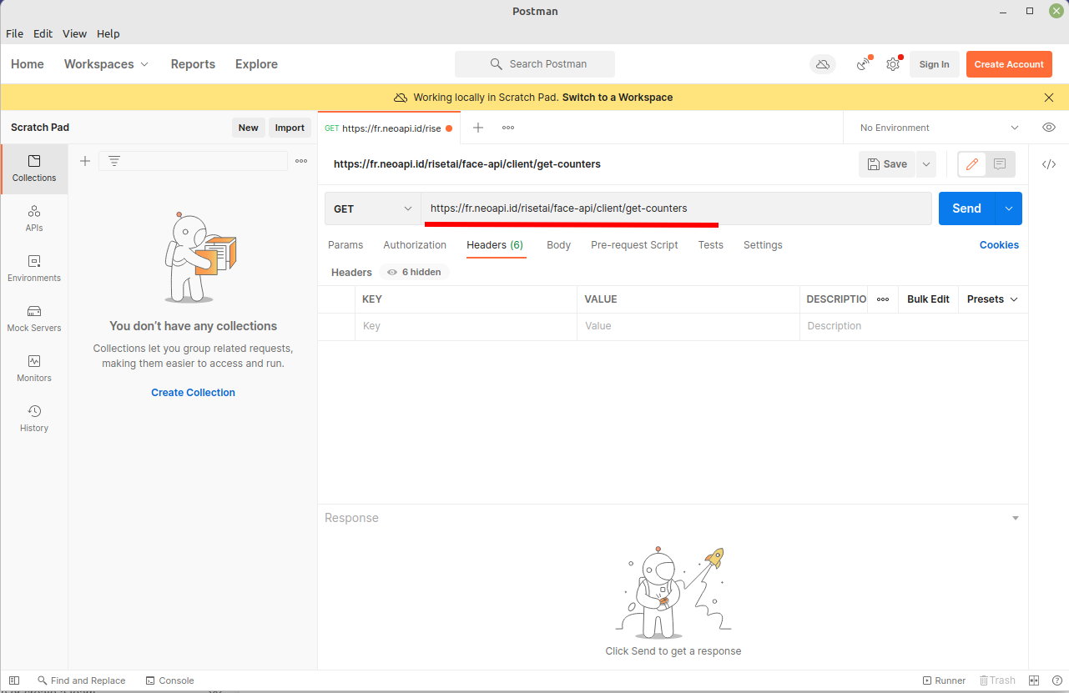Open the code snippet icon on right sidebar

(x=1049, y=164)
